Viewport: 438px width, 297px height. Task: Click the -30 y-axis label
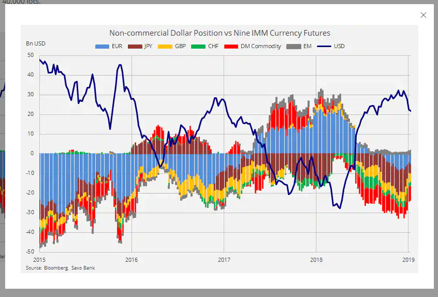pyautogui.click(x=30, y=212)
